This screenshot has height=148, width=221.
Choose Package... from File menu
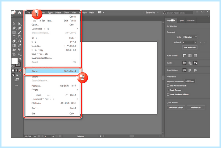[x=53, y=86]
